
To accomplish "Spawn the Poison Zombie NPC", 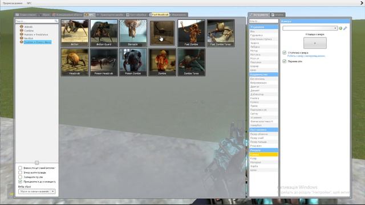I will (x=133, y=62).
